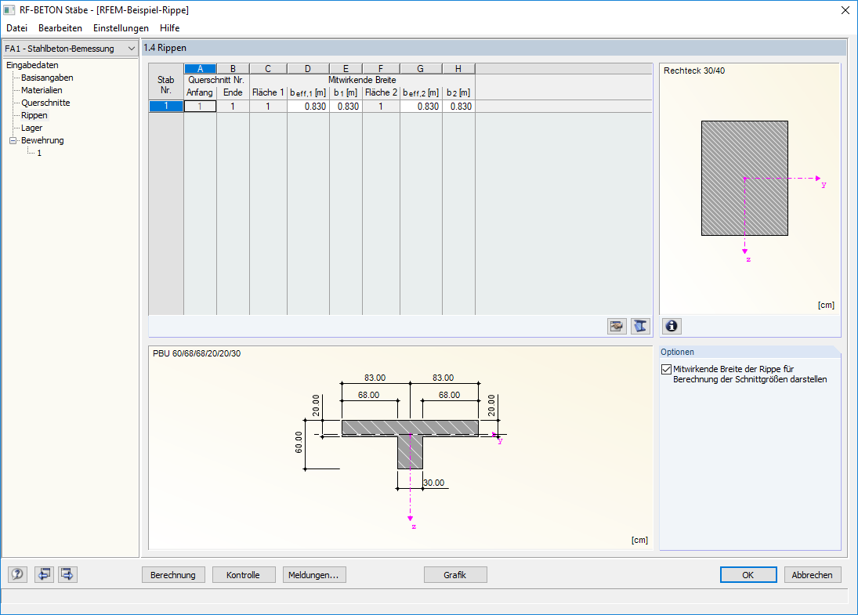Switch to graphic view with Grafik button
Viewport: 858px width, 615px height.
coord(455,574)
